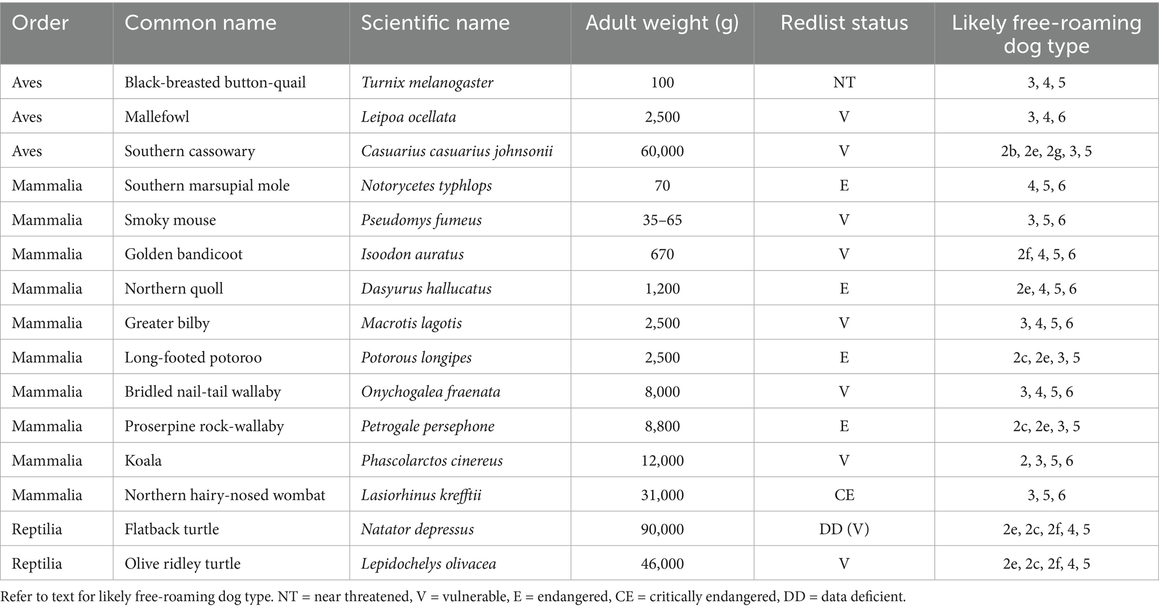Select the CE status for wombat

pos(844,495)
